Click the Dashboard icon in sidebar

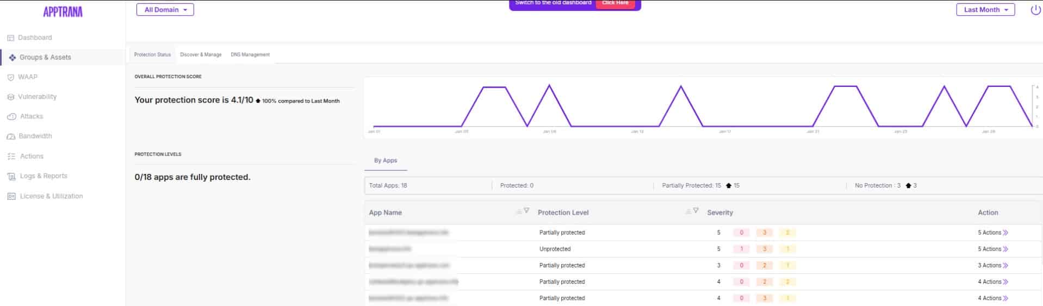point(10,38)
